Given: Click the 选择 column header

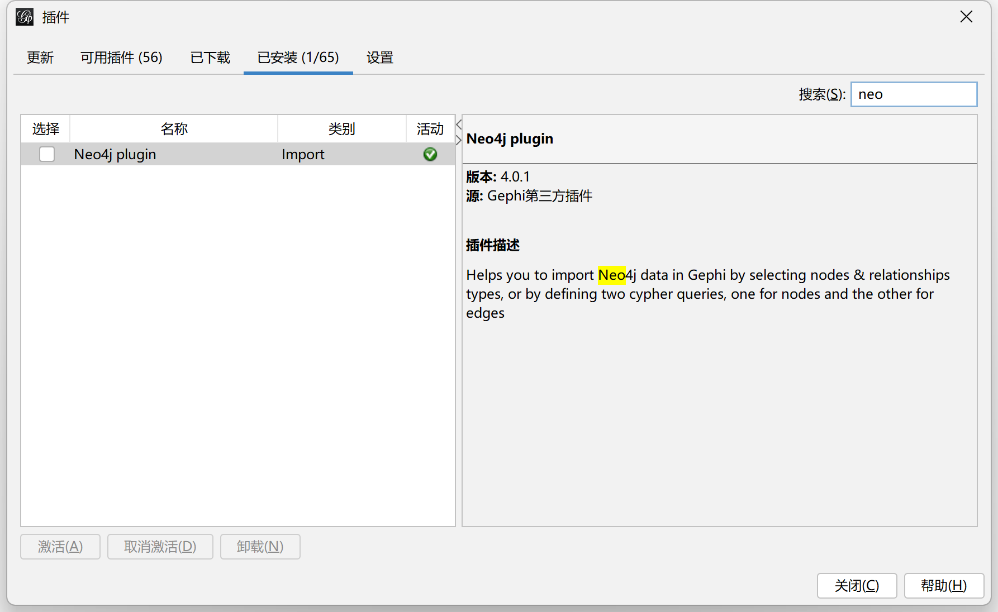Looking at the screenshot, I should 46,129.
